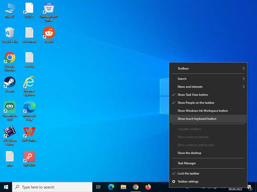Select the Recycle Bin icon
The height and width of the screenshot is (192, 257).
[x=10, y=35]
